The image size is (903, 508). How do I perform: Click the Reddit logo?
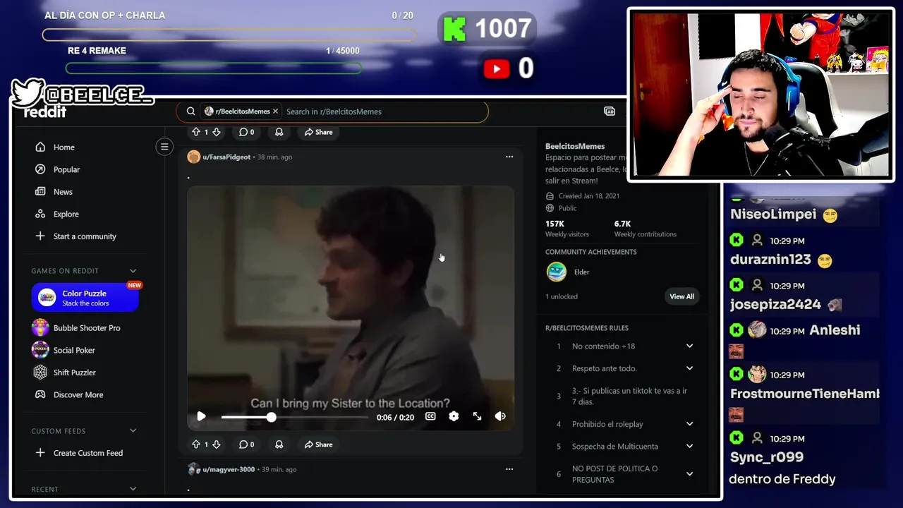pos(45,113)
